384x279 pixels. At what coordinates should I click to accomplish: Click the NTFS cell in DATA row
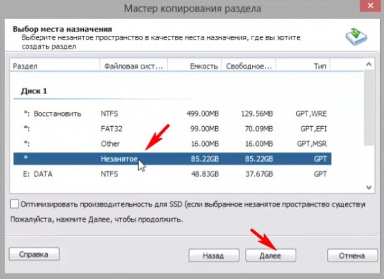(109, 174)
